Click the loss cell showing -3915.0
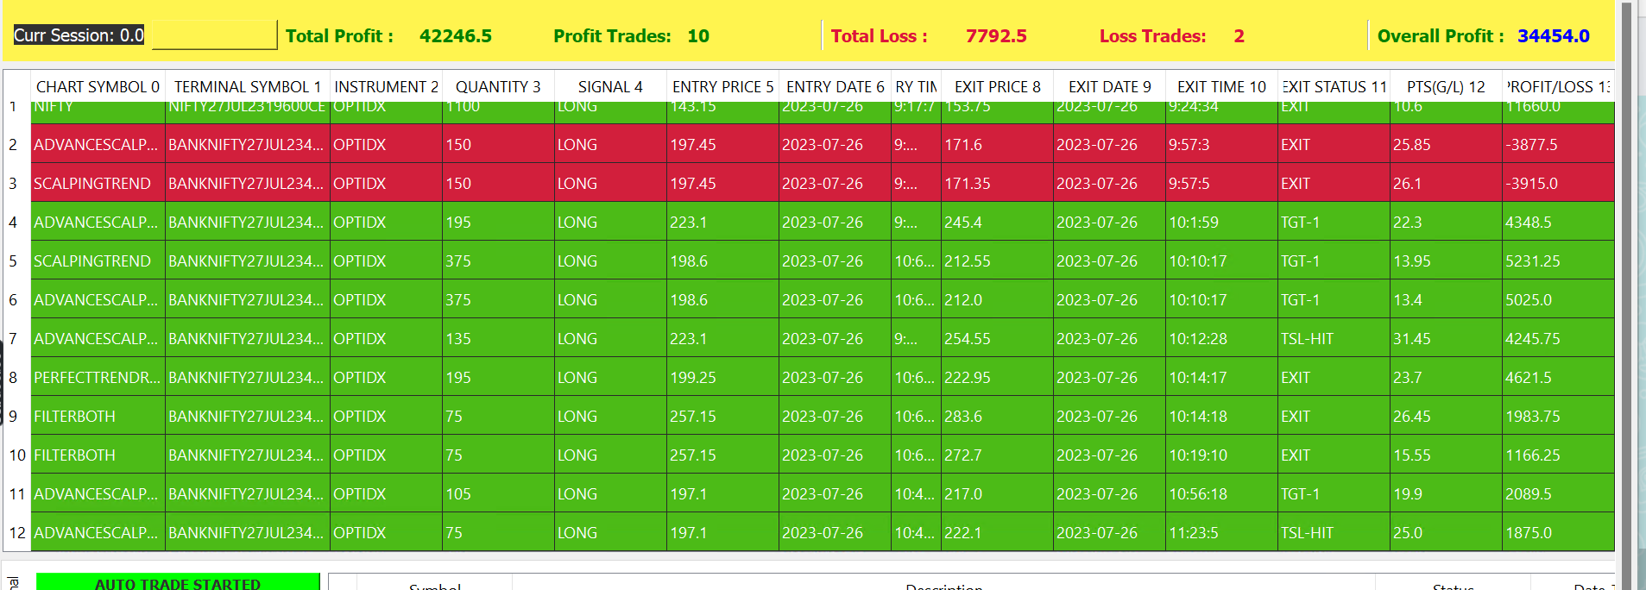Viewport: 1646px width, 590px height. pyautogui.click(x=1558, y=183)
